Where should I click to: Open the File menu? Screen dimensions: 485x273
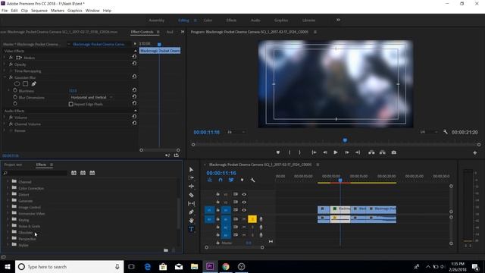point(5,11)
